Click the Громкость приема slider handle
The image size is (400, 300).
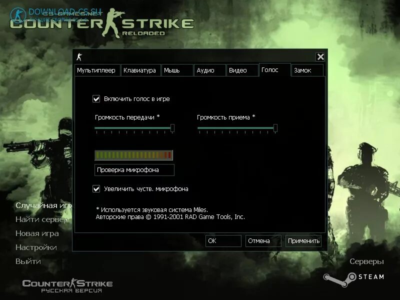(x=275, y=128)
